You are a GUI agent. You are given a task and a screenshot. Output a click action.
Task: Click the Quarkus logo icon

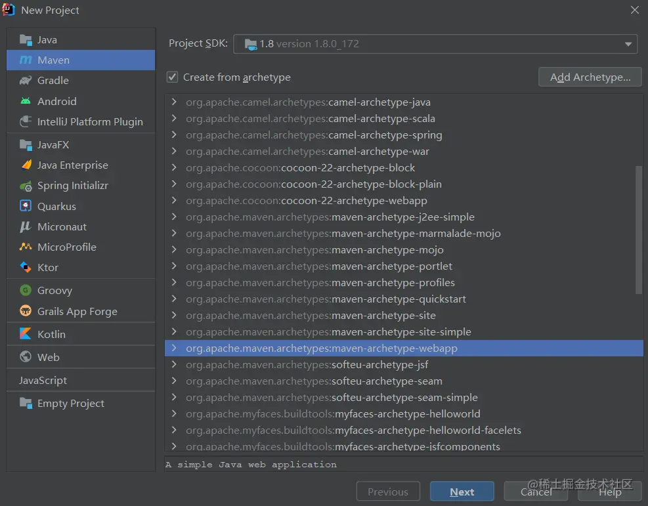[x=26, y=206]
